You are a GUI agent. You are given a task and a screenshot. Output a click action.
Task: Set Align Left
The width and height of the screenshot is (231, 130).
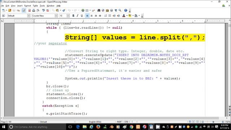click(x=87, y=16)
